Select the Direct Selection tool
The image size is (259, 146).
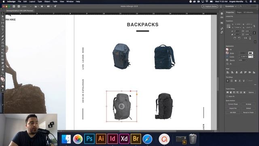[3, 16]
